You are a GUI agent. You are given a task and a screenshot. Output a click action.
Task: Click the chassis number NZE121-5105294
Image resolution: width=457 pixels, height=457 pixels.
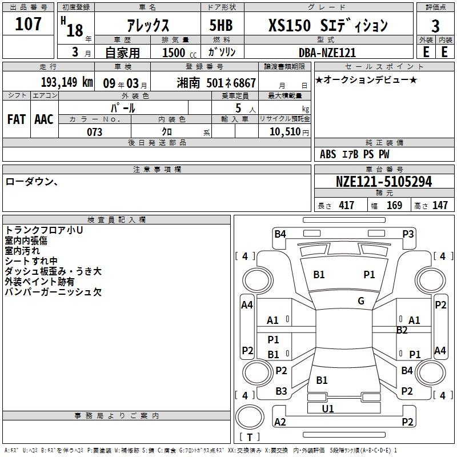pyautogui.click(x=384, y=182)
